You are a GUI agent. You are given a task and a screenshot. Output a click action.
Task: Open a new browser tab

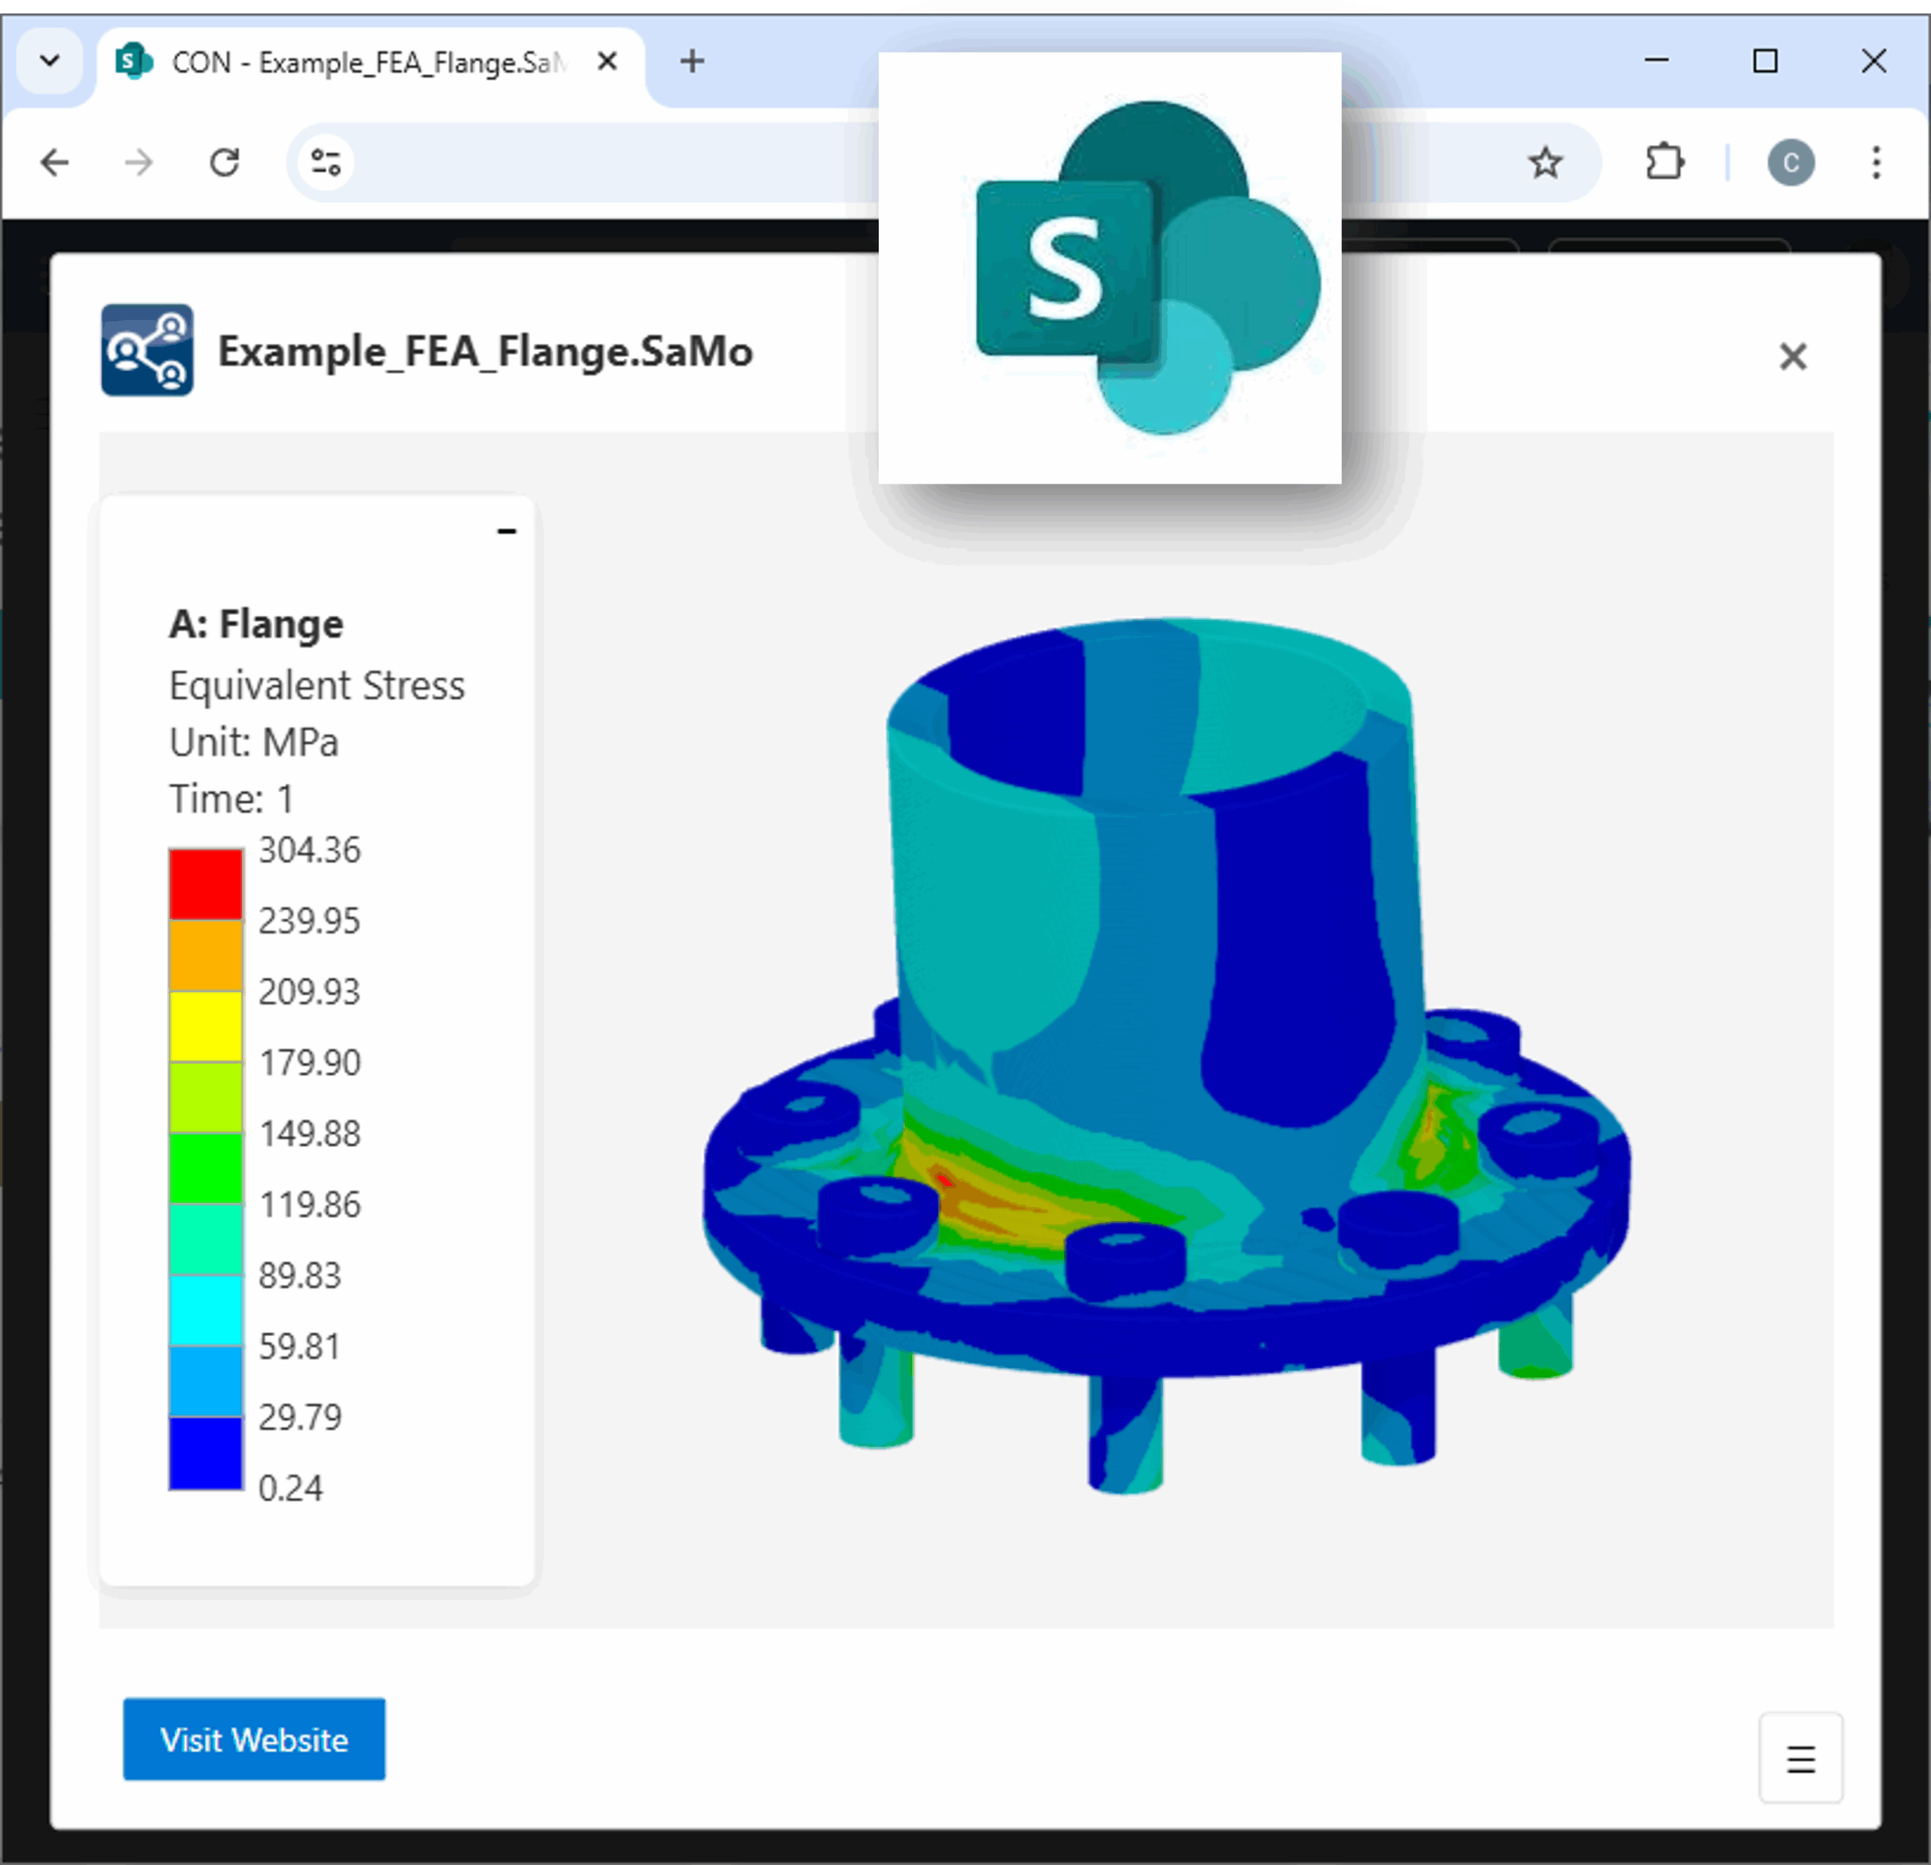(692, 61)
